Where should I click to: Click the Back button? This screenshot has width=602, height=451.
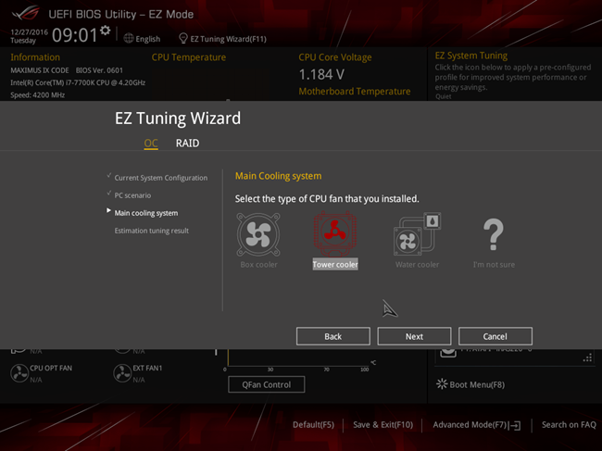point(333,336)
